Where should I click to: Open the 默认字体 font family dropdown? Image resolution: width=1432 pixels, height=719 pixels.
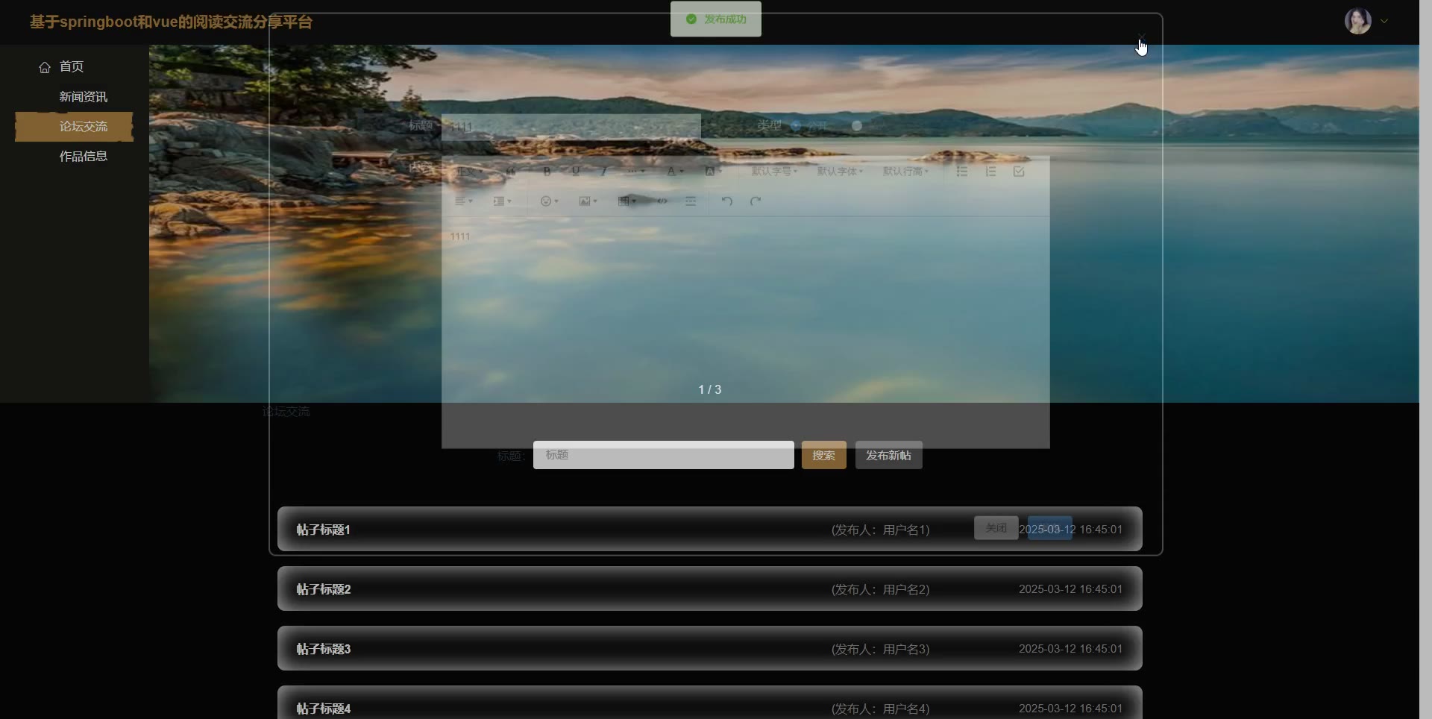tap(840, 172)
